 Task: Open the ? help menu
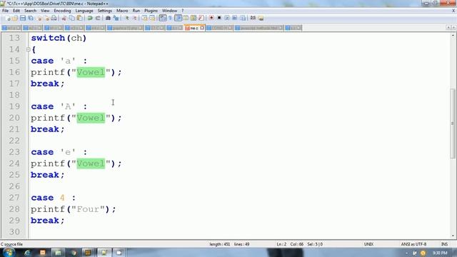coord(183,11)
